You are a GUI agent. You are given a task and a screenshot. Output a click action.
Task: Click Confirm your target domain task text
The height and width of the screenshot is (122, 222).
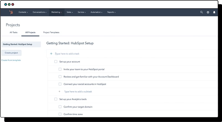pyautogui.click(x=78, y=107)
